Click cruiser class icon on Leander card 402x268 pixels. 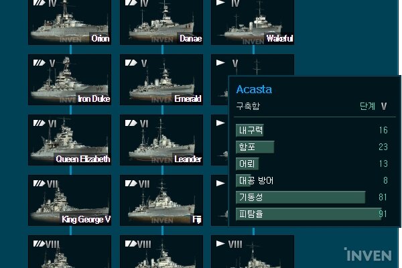(131, 123)
